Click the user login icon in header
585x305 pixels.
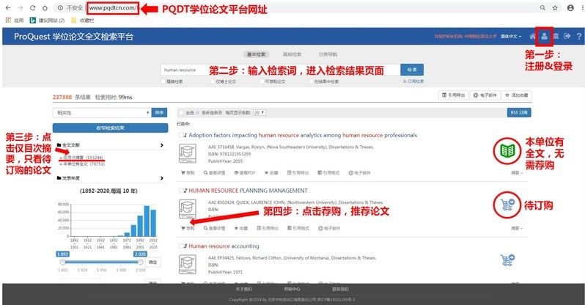tap(545, 36)
